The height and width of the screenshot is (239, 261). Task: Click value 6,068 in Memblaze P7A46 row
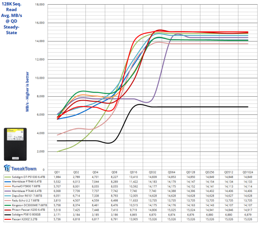pyautogui.click(x=57, y=191)
